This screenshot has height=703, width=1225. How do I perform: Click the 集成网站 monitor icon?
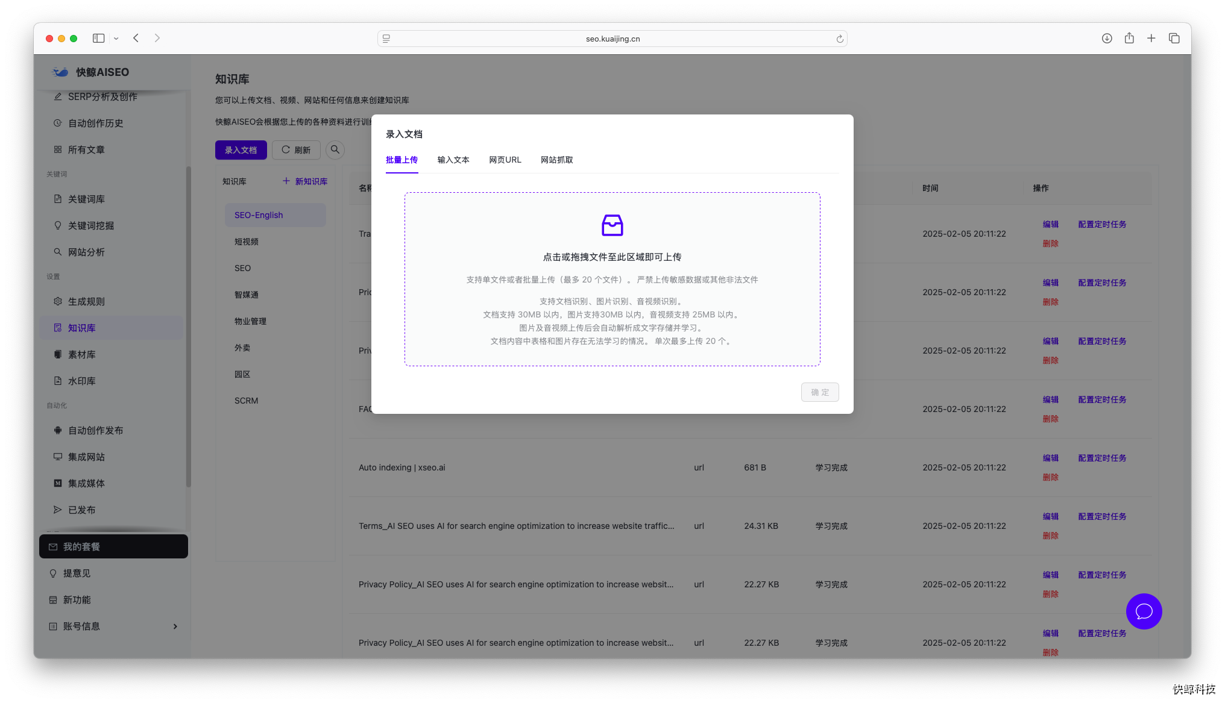click(x=58, y=457)
